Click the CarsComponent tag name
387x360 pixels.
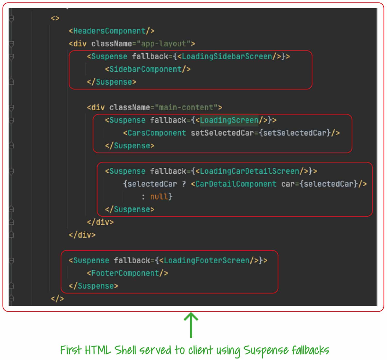tap(156, 133)
